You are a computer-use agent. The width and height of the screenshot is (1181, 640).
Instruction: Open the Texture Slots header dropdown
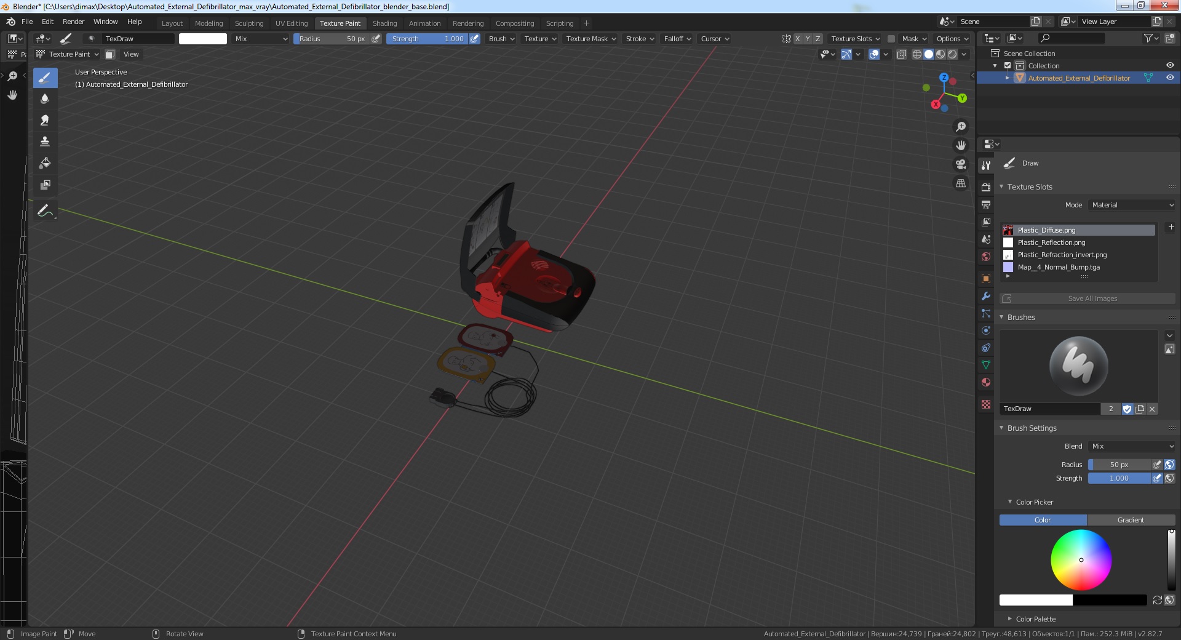pos(855,39)
